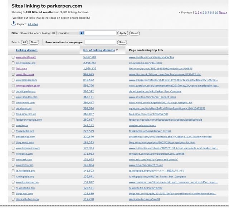This screenshot has height=208, width=229.
Task: Open de.wikipedia.org Parker_Pen_Company page link
Action: pos(155,91)
